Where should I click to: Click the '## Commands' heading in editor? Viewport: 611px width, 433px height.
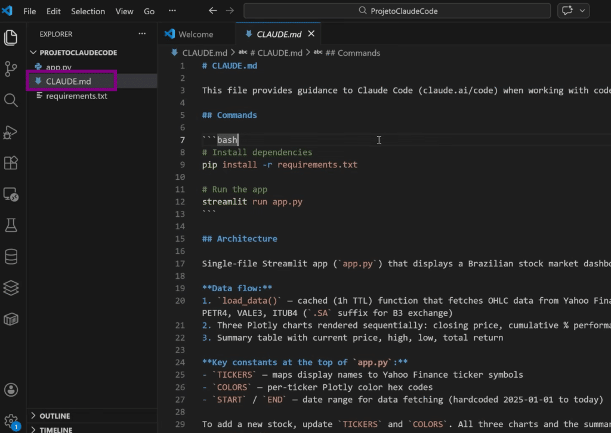[x=230, y=115]
